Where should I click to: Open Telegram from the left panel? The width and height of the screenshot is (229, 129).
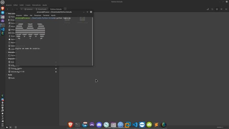coord(3,13)
